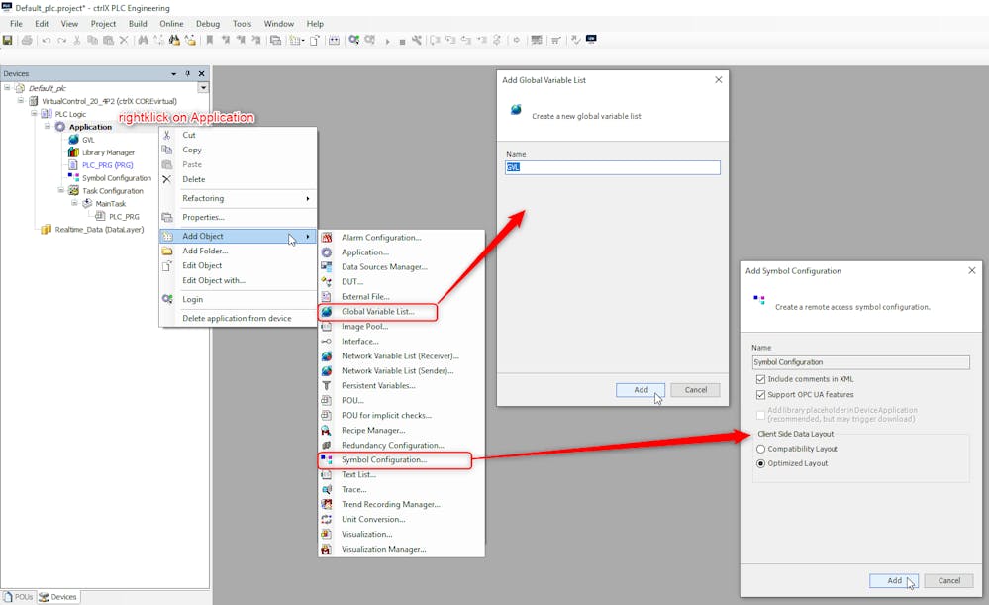This screenshot has height=605, width=989.
Task: Click the Recipe Manager icon in submenu
Action: coord(326,431)
